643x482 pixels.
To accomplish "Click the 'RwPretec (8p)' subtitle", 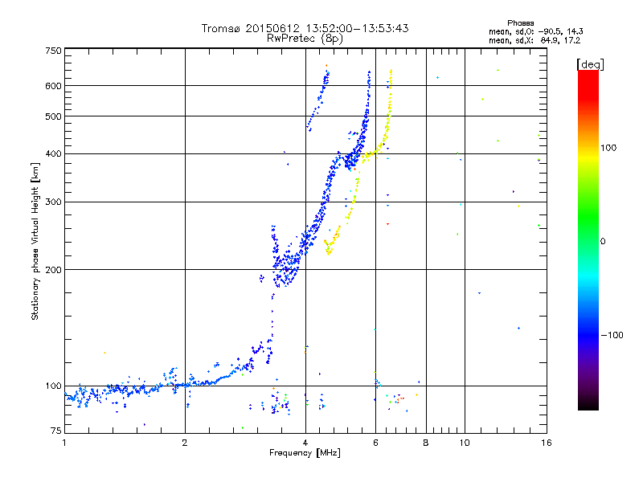I will 305,39.
